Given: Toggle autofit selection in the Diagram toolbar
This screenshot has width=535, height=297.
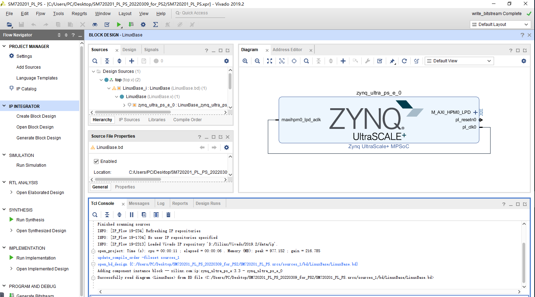Looking at the screenshot, I should (x=282, y=61).
